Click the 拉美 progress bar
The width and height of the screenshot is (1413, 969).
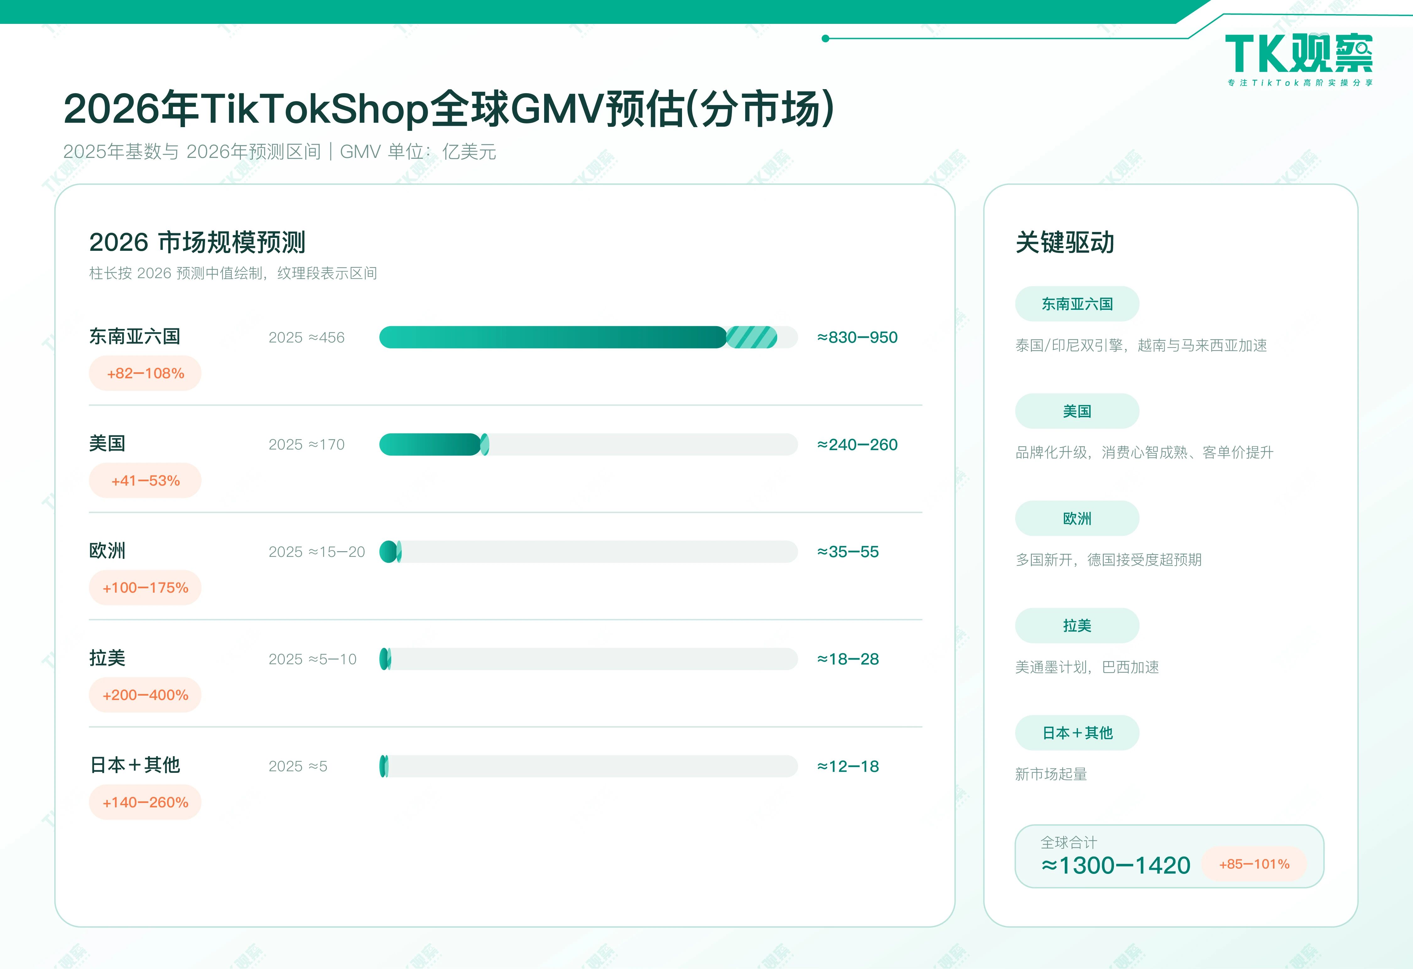click(588, 659)
